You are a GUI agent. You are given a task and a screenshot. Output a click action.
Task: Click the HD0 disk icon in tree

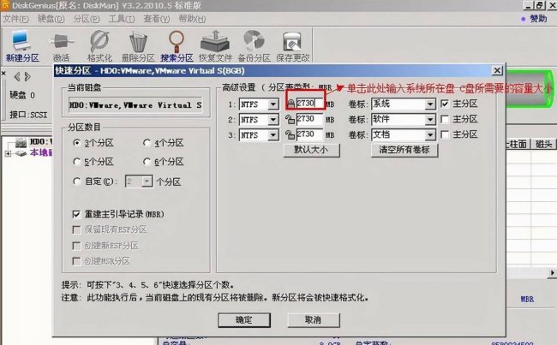(21, 143)
